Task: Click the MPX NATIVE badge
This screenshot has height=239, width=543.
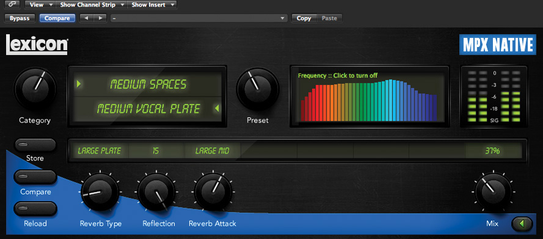Action: tap(497, 45)
